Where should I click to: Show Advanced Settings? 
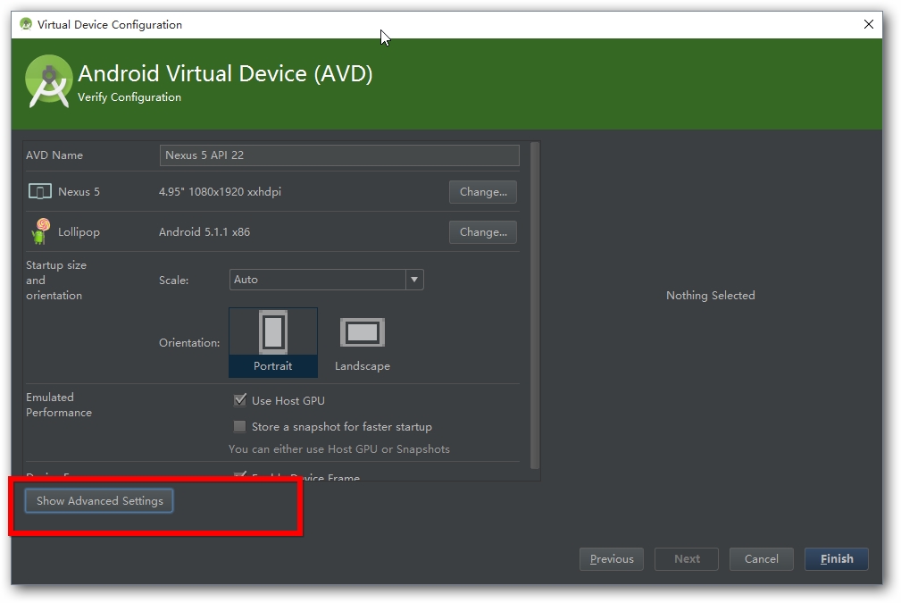[x=99, y=500]
